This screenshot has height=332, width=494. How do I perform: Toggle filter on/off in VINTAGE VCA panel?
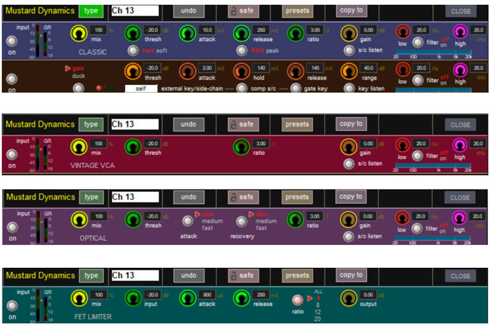[x=417, y=156]
